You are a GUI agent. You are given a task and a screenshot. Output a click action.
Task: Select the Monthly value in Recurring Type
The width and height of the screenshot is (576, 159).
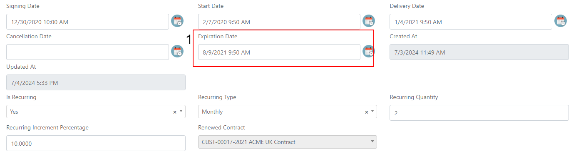tap(212, 112)
